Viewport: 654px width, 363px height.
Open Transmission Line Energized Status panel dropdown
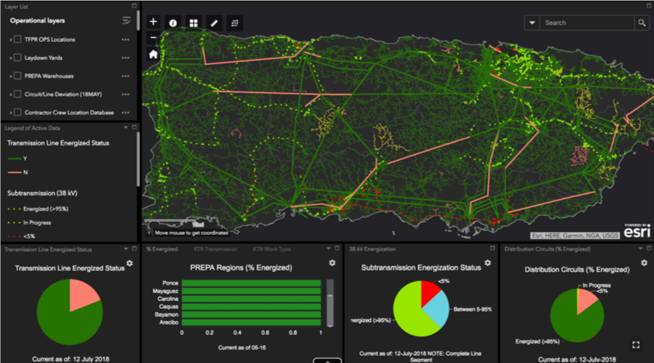[x=126, y=249]
